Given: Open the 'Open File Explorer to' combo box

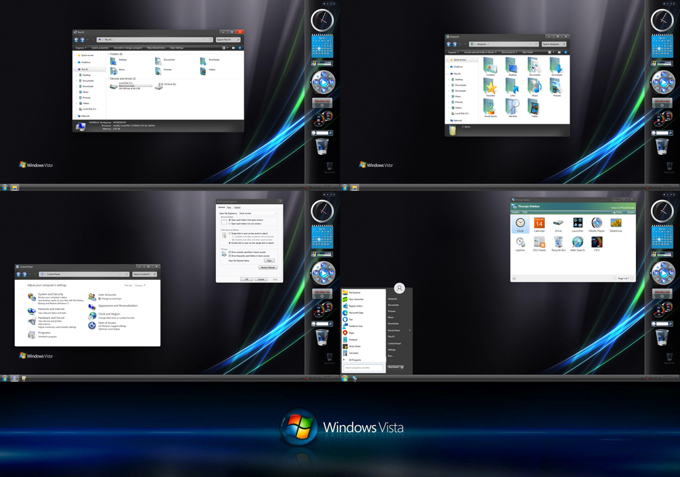Looking at the screenshot, I should [258, 214].
